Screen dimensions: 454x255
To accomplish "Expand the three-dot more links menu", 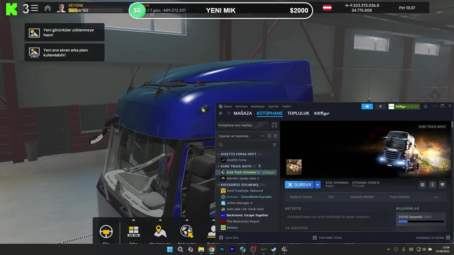I will [436, 197].
